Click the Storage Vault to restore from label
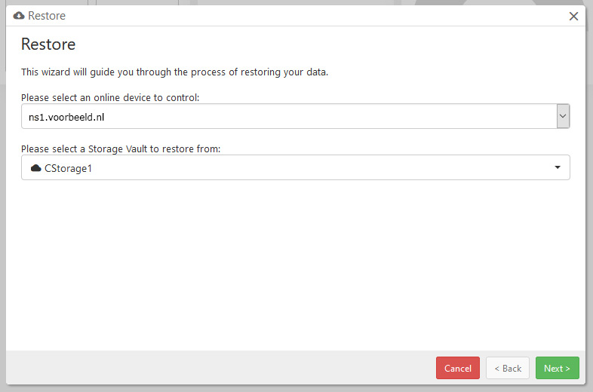The image size is (593, 392). tap(121, 149)
